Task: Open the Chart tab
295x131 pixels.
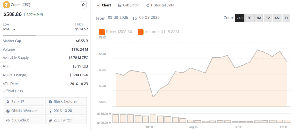Action: click(104, 5)
